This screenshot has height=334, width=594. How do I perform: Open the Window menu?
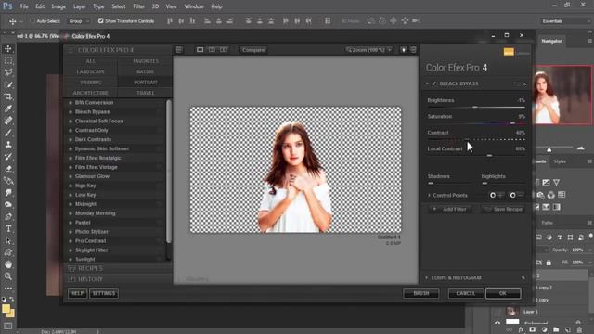click(194, 6)
